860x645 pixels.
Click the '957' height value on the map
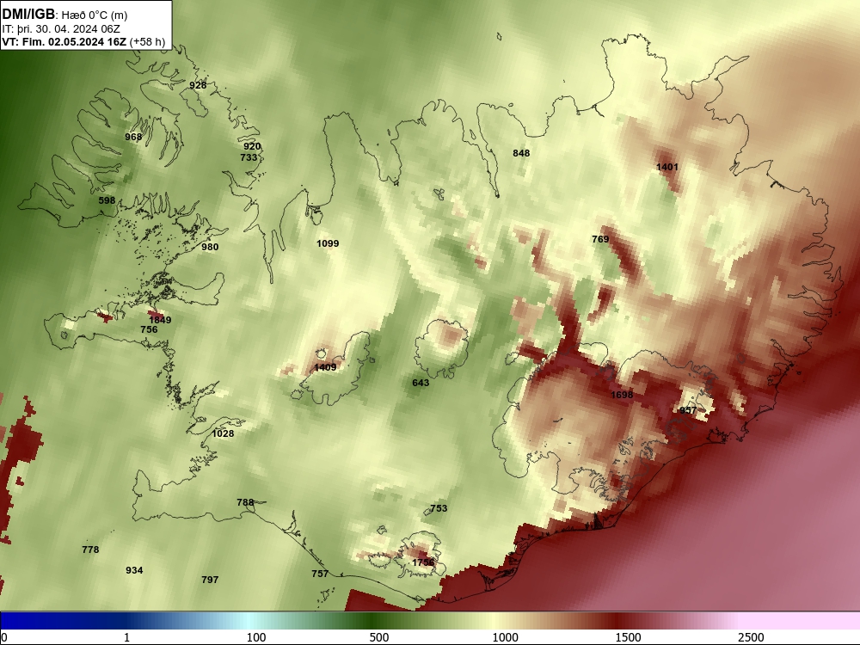coord(688,410)
